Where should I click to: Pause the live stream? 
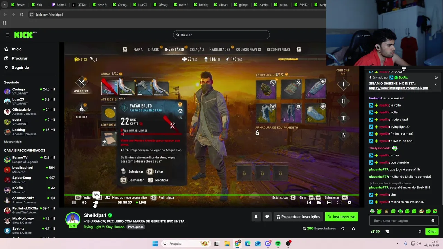[74, 202]
